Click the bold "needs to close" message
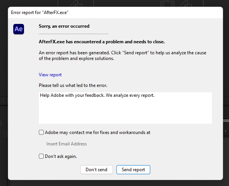 pyautogui.click(x=102, y=42)
